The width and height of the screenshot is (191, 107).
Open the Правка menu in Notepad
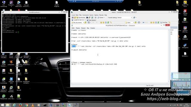click(x=78, y=28)
